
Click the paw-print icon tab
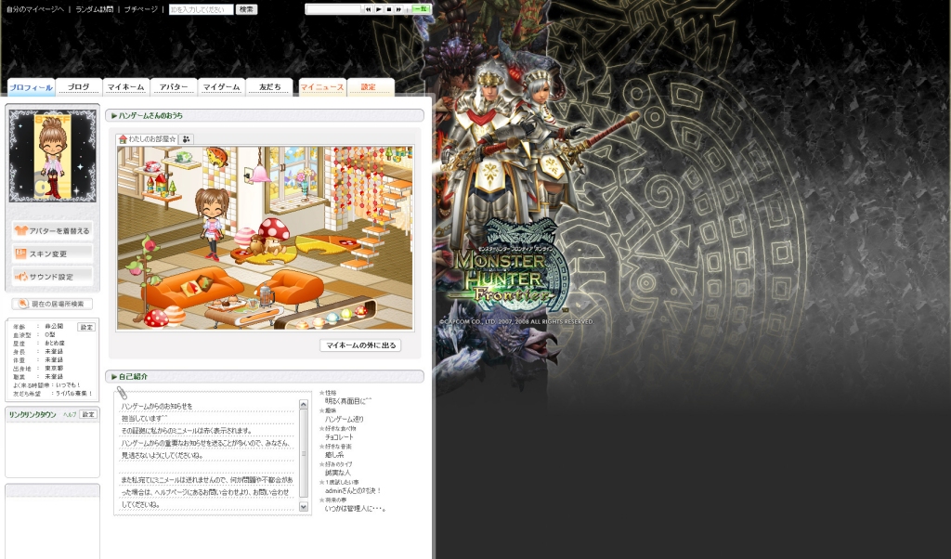[x=186, y=139]
